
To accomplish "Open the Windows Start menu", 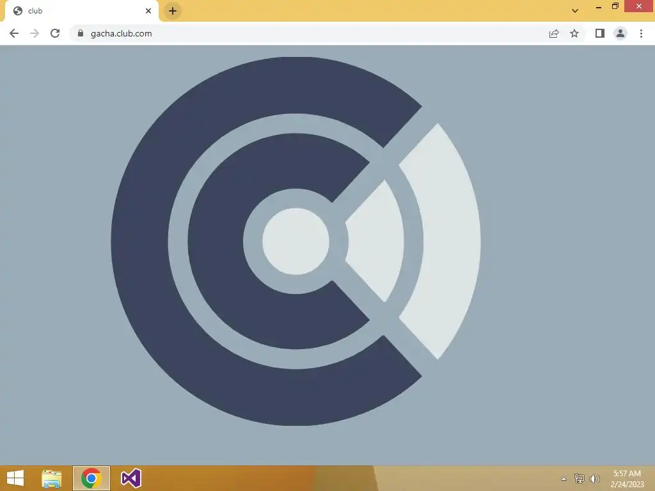I will [x=15, y=478].
